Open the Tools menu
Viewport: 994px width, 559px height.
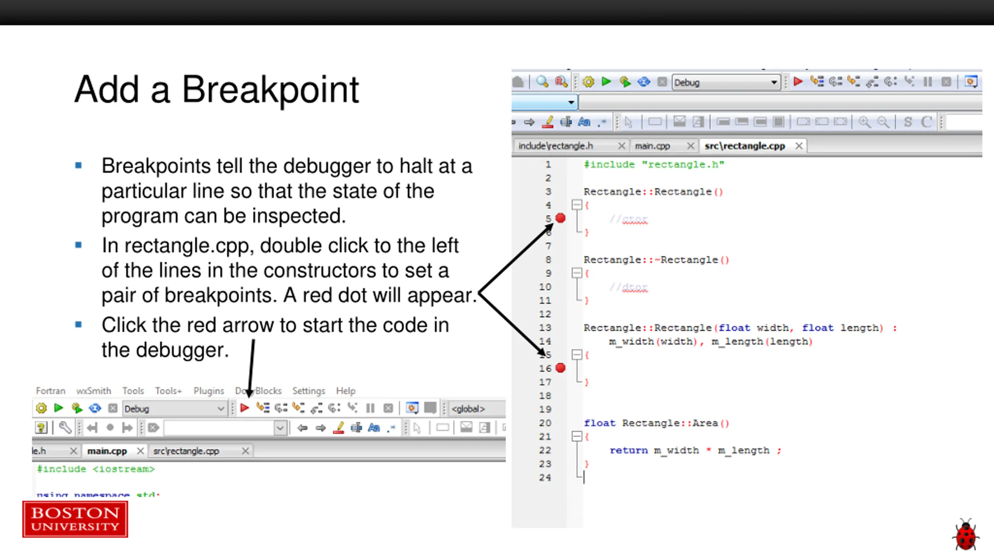point(133,391)
